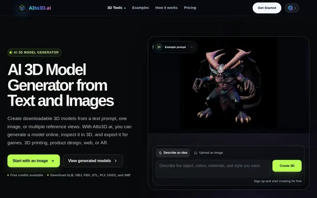Switch to the Upload an image tab
The height and width of the screenshot is (198, 317).
click(x=208, y=153)
